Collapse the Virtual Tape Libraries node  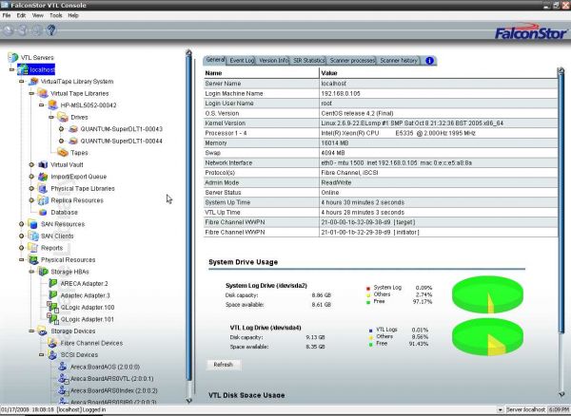[31, 93]
